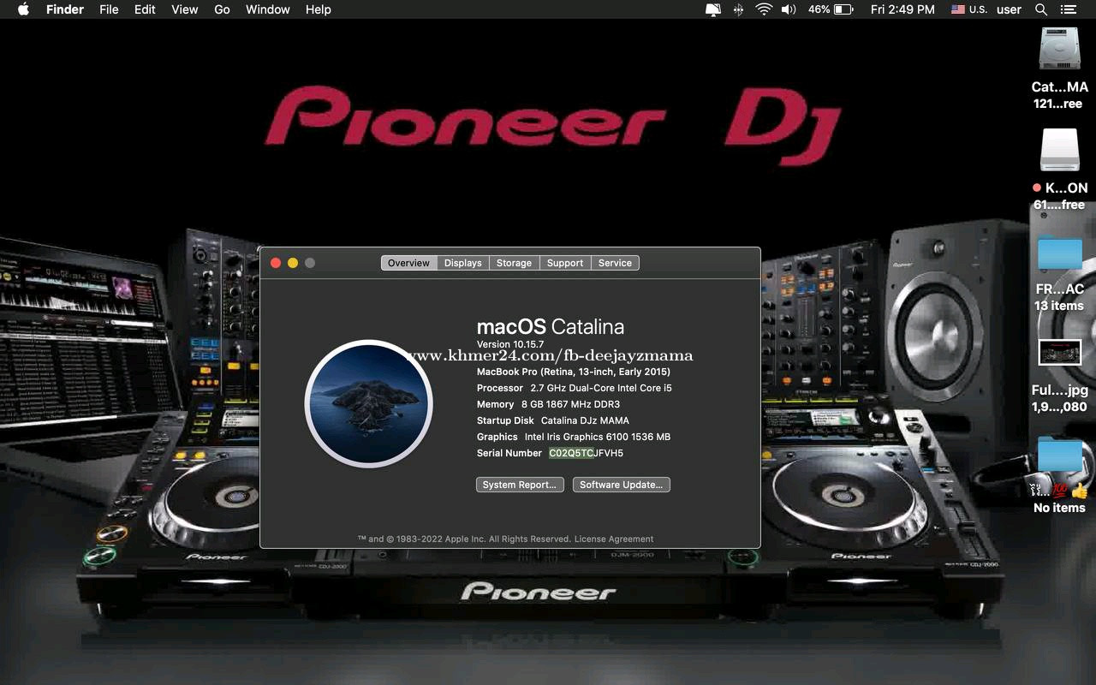The height and width of the screenshot is (685, 1096).
Task: Open the Bluetooth status menu
Action: 738,9
